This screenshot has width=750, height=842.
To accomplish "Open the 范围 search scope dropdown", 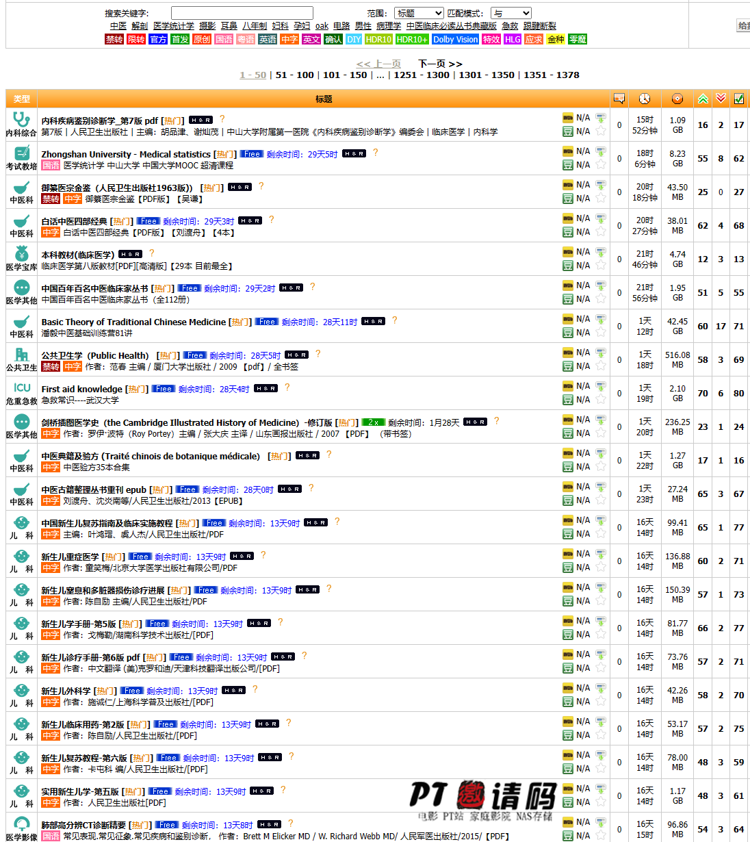I will coord(419,13).
